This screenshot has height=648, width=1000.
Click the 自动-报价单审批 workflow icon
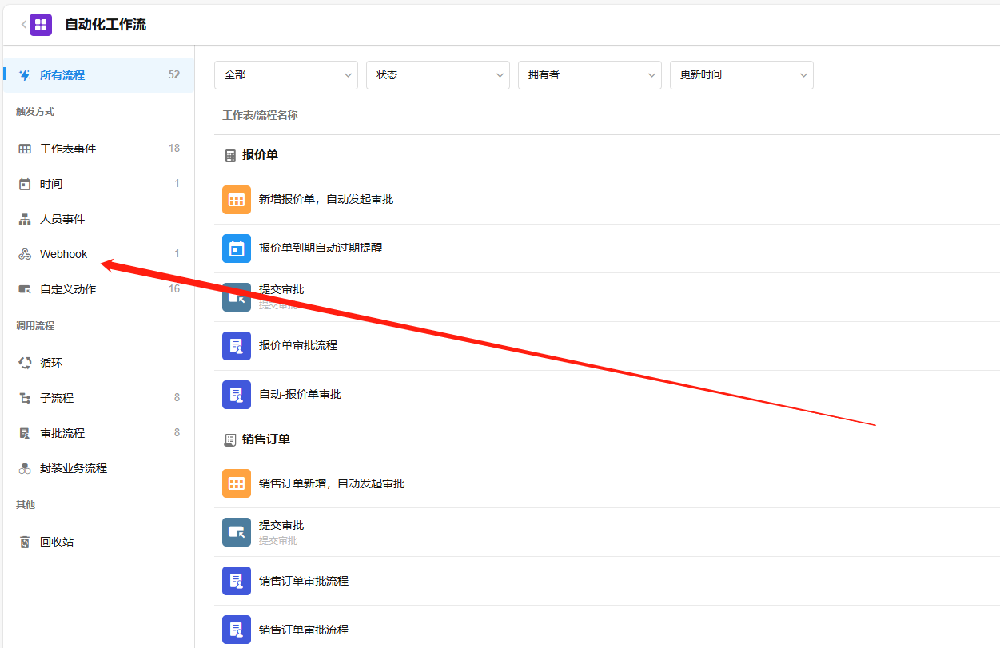(x=236, y=395)
